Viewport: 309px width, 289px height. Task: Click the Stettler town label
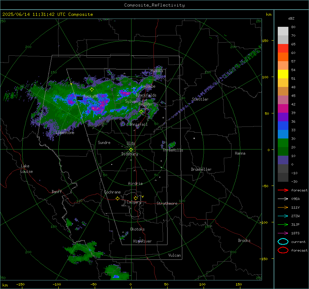point(200,99)
